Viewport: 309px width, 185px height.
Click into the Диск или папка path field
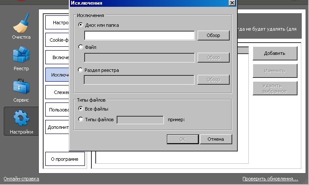(x=139, y=35)
